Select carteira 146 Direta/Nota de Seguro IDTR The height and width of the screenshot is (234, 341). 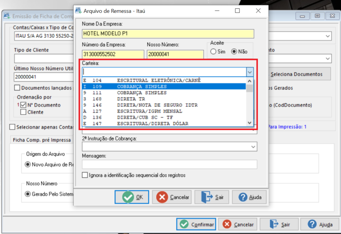[x=164, y=105]
